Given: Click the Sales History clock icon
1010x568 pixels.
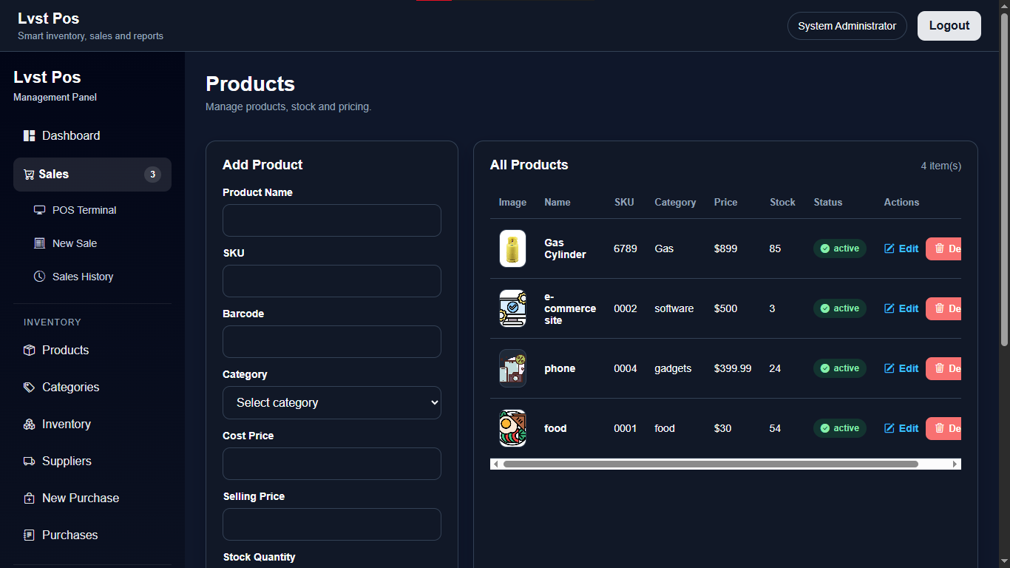Looking at the screenshot, I should tap(40, 277).
